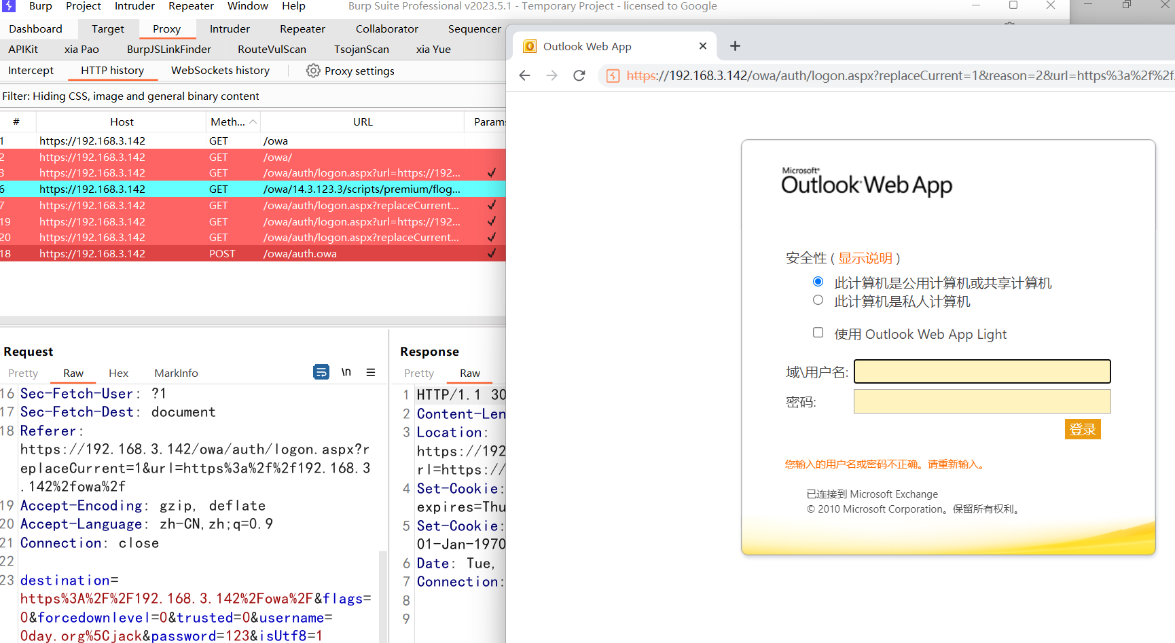Open the Burp menu
Viewport: 1175px width, 643px height.
pos(40,6)
